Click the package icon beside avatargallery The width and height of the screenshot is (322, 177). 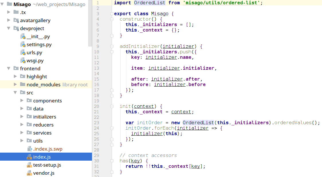(16, 20)
